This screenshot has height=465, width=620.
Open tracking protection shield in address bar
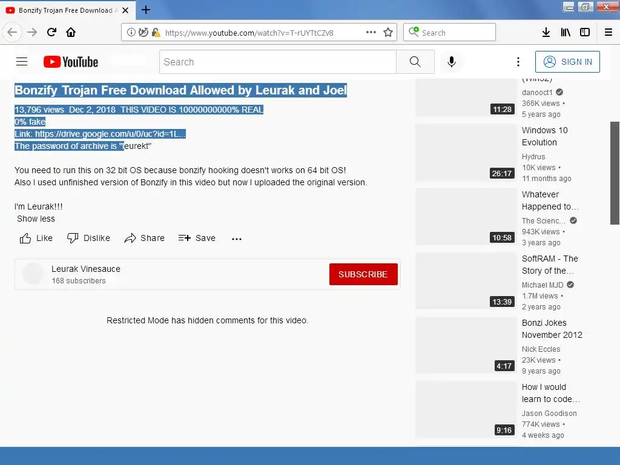click(x=143, y=33)
